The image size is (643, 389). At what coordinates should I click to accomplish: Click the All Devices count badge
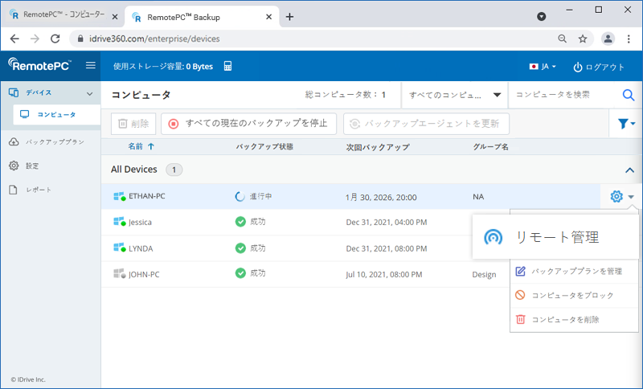pyautogui.click(x=174, y=170)
